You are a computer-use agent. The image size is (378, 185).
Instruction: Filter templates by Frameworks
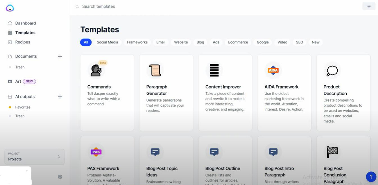click(137, 42)
